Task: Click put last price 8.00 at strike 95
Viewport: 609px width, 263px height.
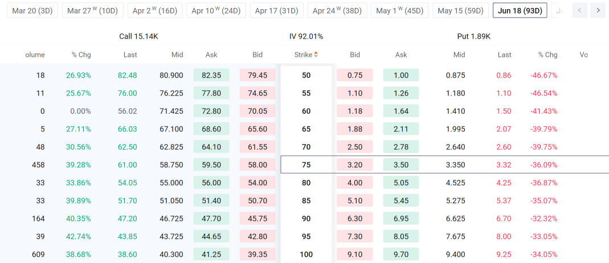Action: click(x=504, y=237)
